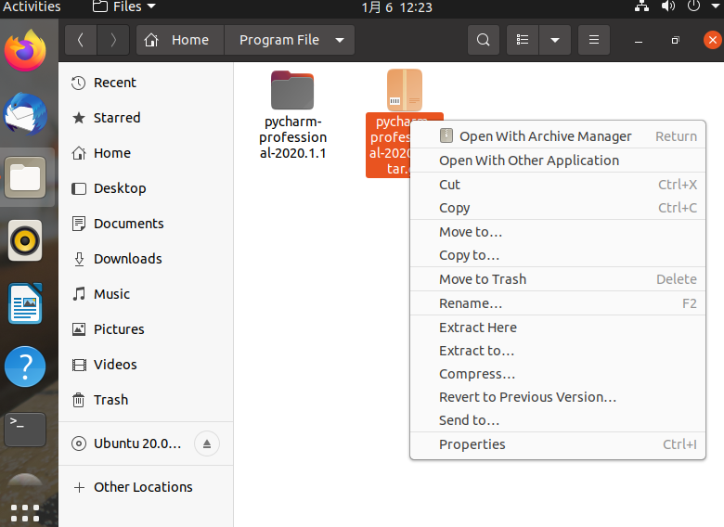Choose Open With Archive Manager
This screenshot has width=724, height=527.
(x=558, y=136)
